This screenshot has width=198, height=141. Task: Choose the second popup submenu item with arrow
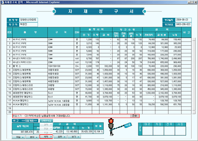46,128
